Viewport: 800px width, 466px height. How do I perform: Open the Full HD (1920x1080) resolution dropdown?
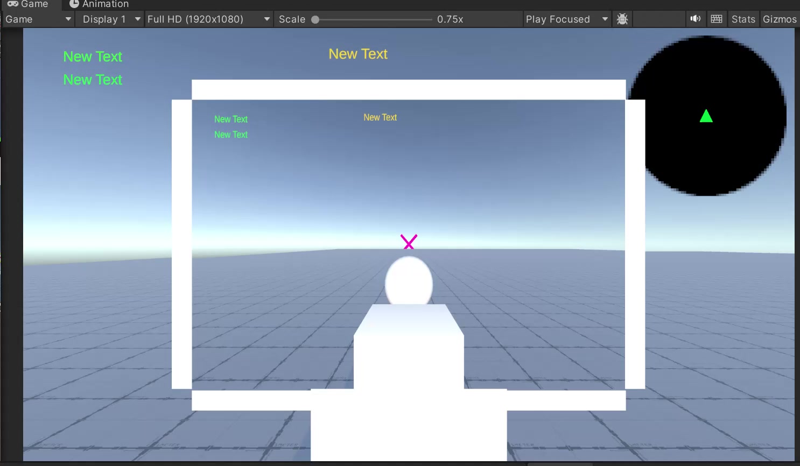208,19
